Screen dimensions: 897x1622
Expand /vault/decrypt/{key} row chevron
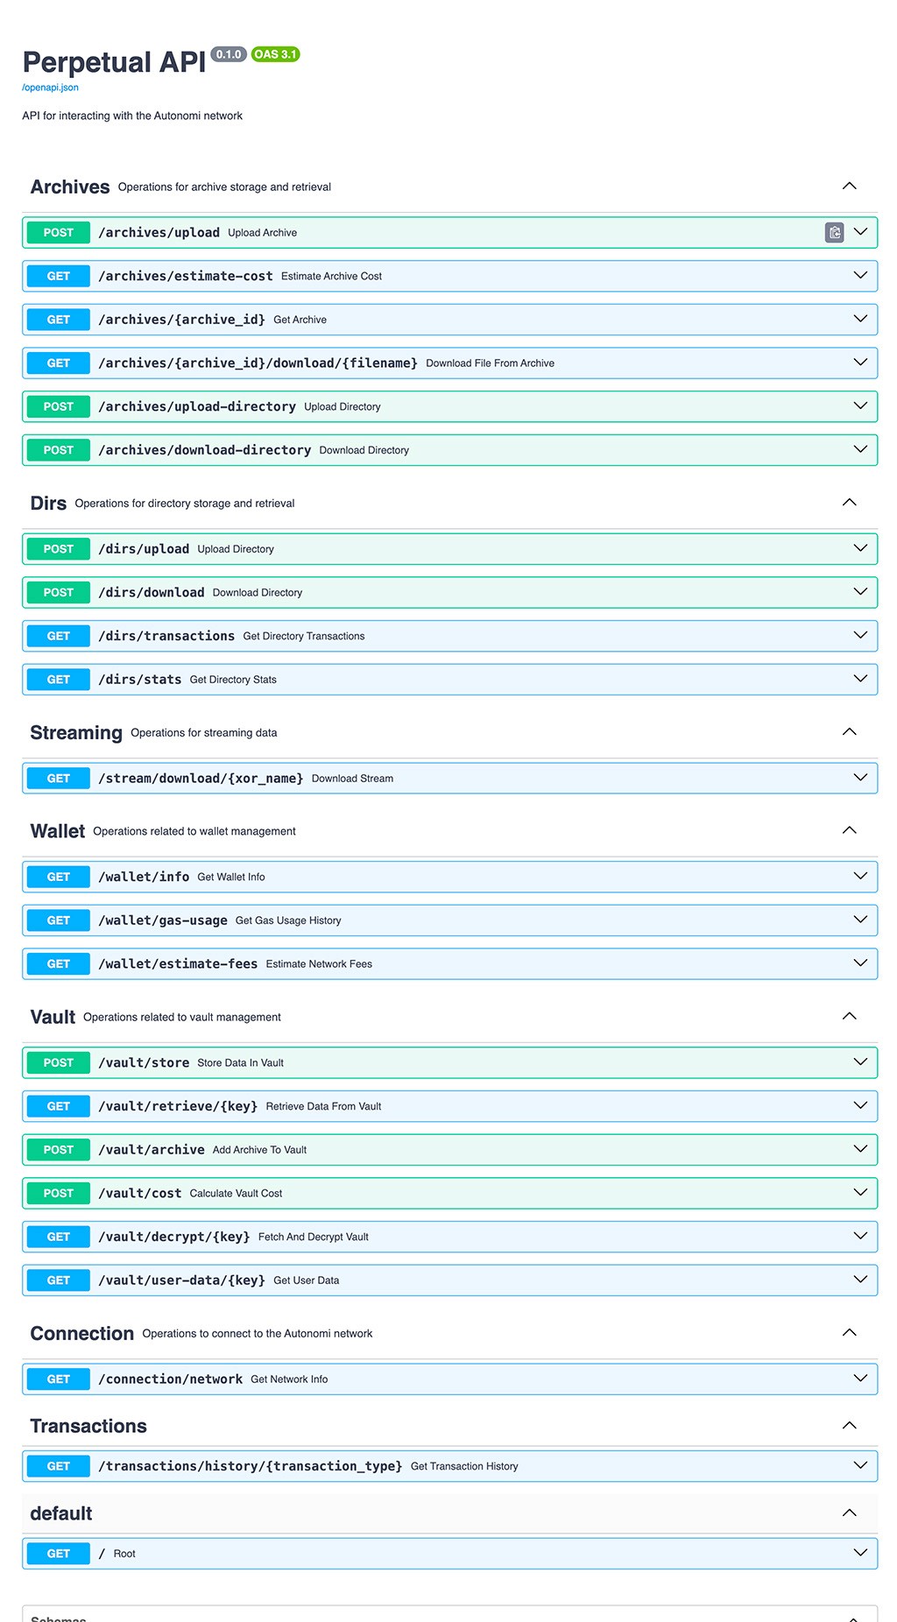click(x=860, y=1237)
